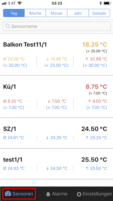This screenshot has height=201, width=113.
Task: Tap the Einstellungen gear icon
Action: [79, 194]
